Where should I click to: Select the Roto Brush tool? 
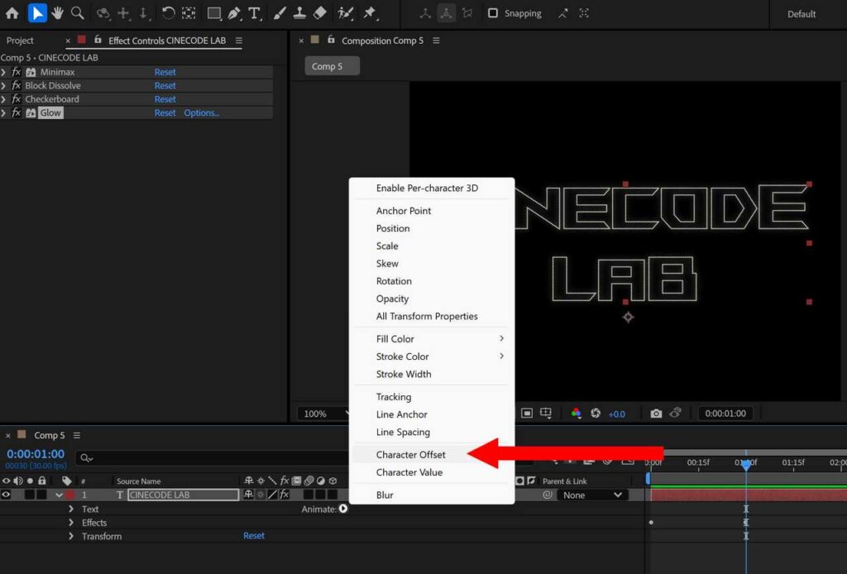click(345, 13)
